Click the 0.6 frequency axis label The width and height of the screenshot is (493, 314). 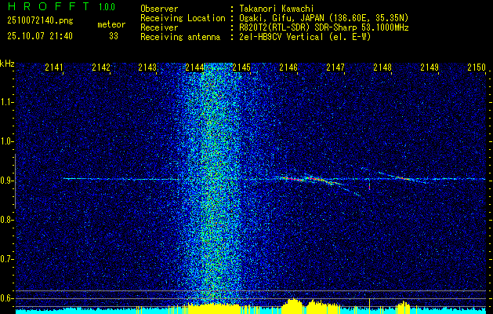(6, 298)
